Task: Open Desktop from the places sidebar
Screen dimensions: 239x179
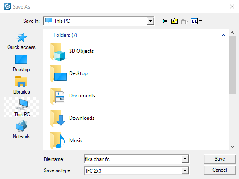Action: (x=21, y=63)
